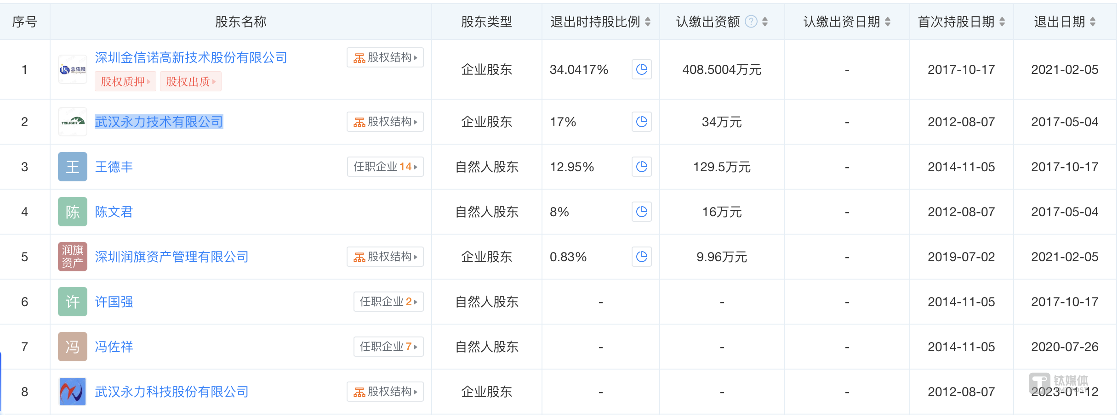The height and width of the screenshot is (415, 1118).
Task: Open 深圳金信诺 company logo thumbnail
Action: tap(73, 69)
